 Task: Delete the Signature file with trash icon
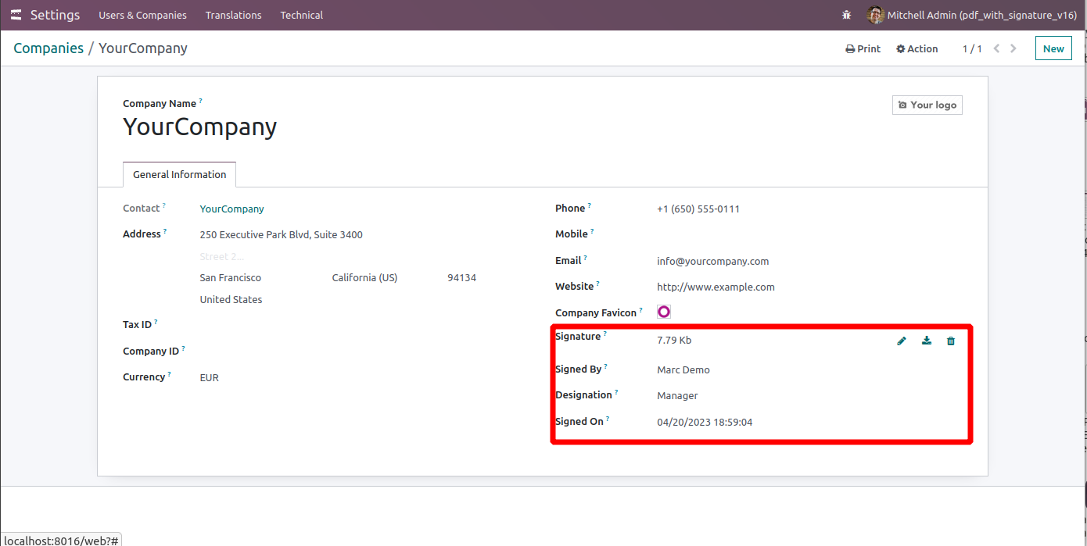tap(951, 341)
